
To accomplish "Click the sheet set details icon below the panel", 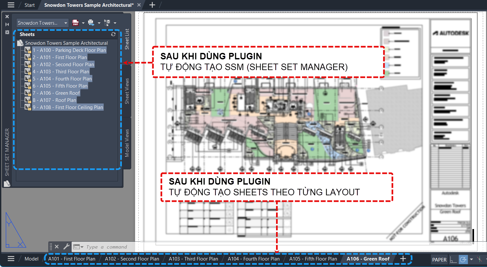I will pyautogui.click(x=7, y=184).
